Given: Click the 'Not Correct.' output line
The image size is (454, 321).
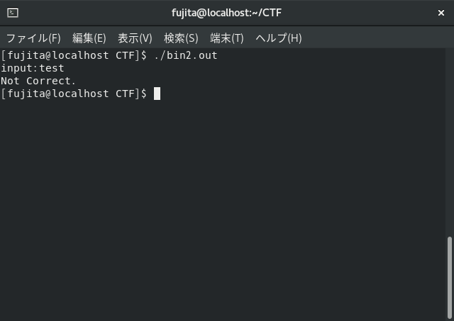Looking at the screenshot, I should click(38, 81).
